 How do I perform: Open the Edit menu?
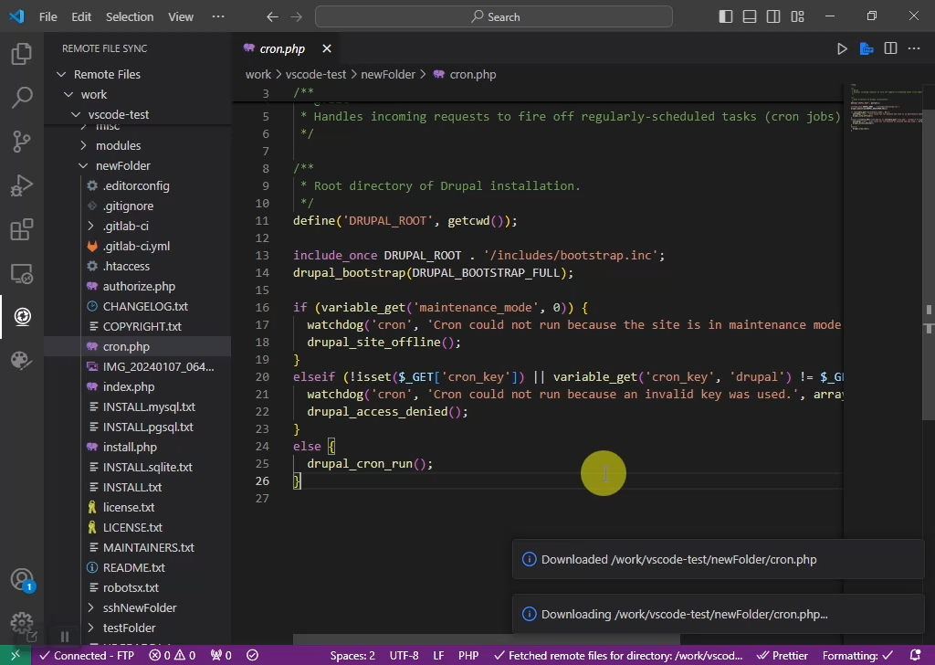pyautogui.click(x=81, y=16)
